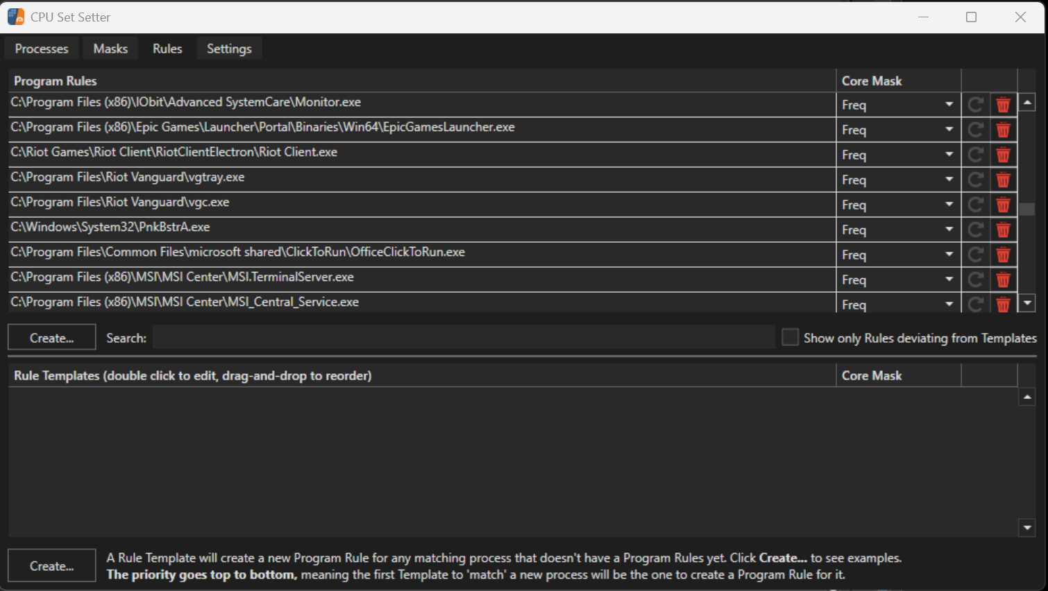Image resolution: width=1048 pixels, height=591 pixels.
Task: Close the CPU Set Setter window
Action: pyautogui.click(x=1020, y=17)
